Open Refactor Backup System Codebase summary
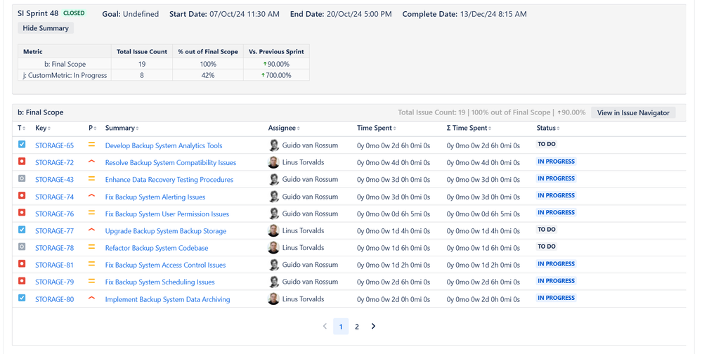702x354 pixels. point(157,248)
